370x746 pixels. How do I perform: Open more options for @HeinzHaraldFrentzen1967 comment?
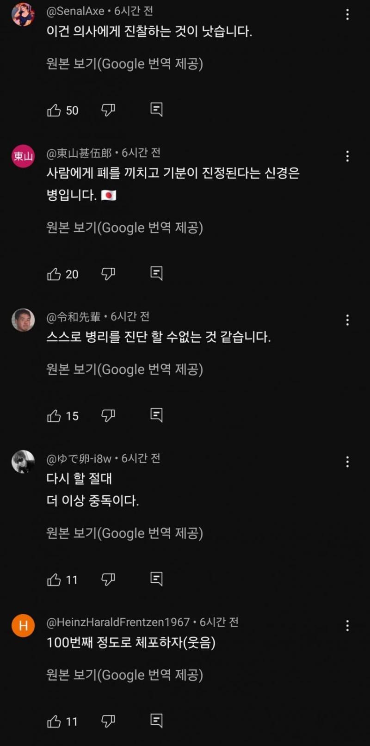tap(347, 626)
